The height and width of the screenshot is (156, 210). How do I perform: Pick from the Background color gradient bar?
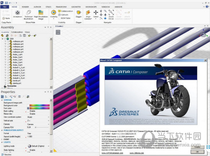coord(39,105)
